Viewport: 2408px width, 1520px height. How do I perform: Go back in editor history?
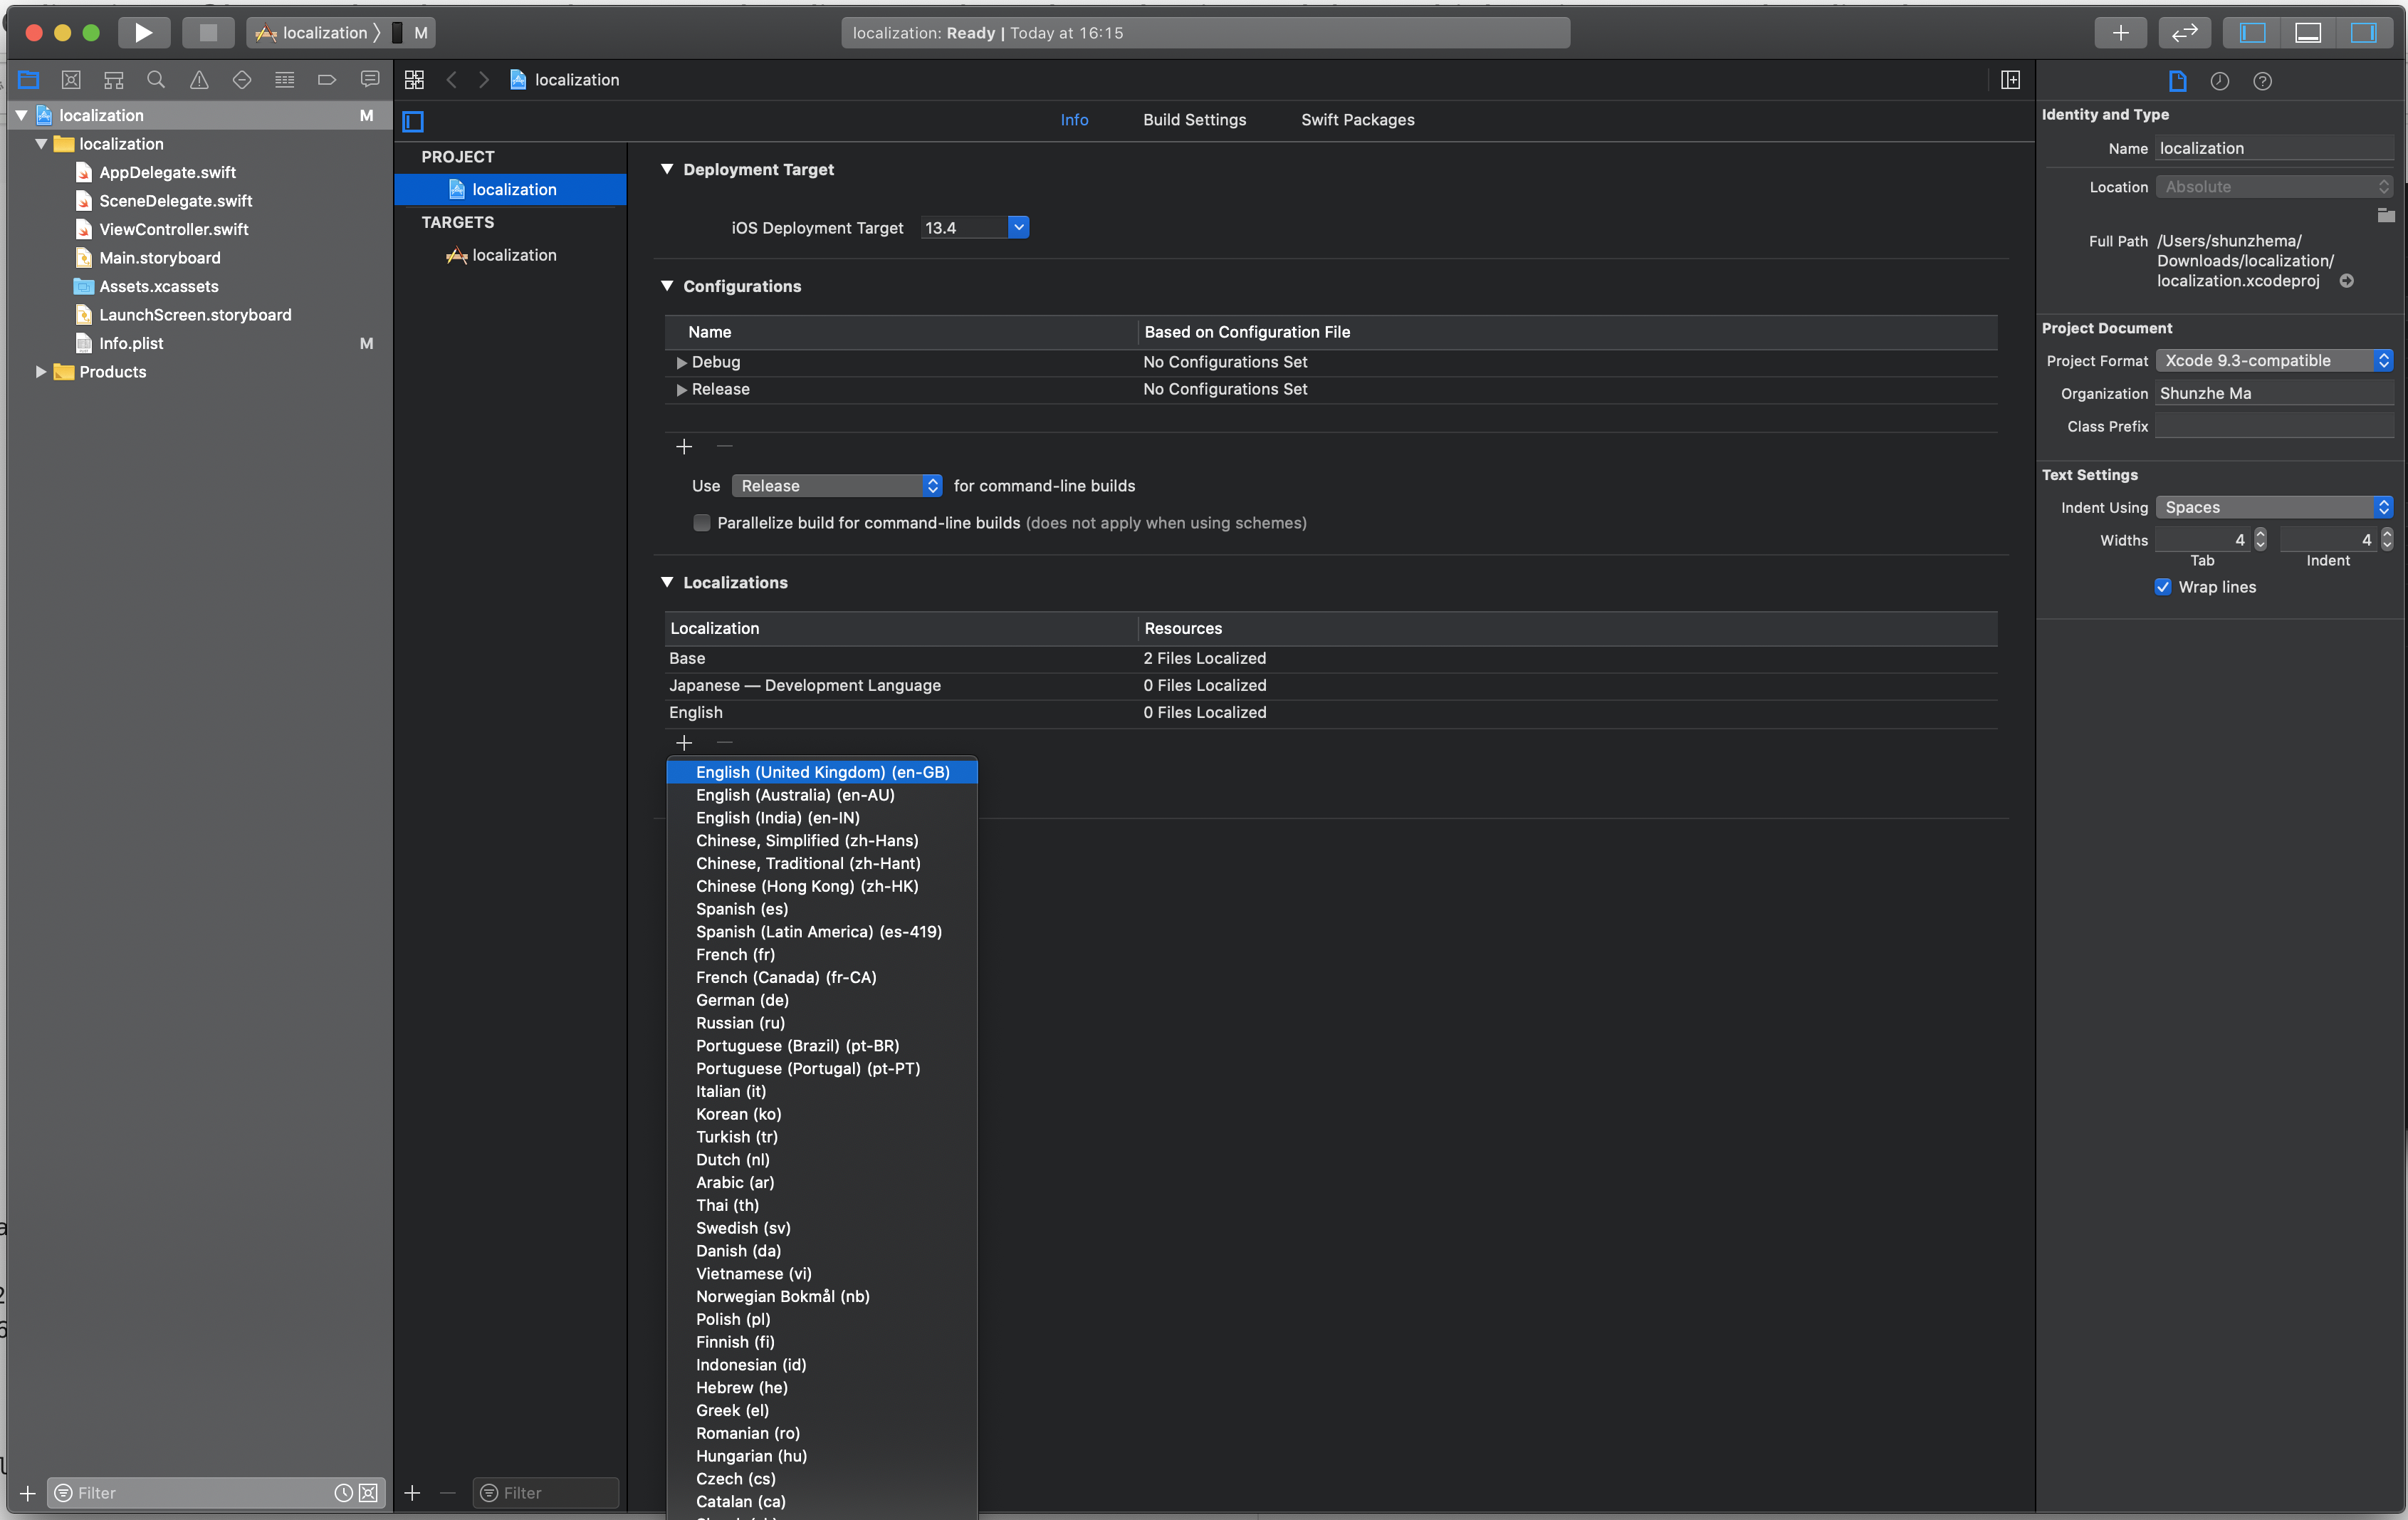click(452, 80)
